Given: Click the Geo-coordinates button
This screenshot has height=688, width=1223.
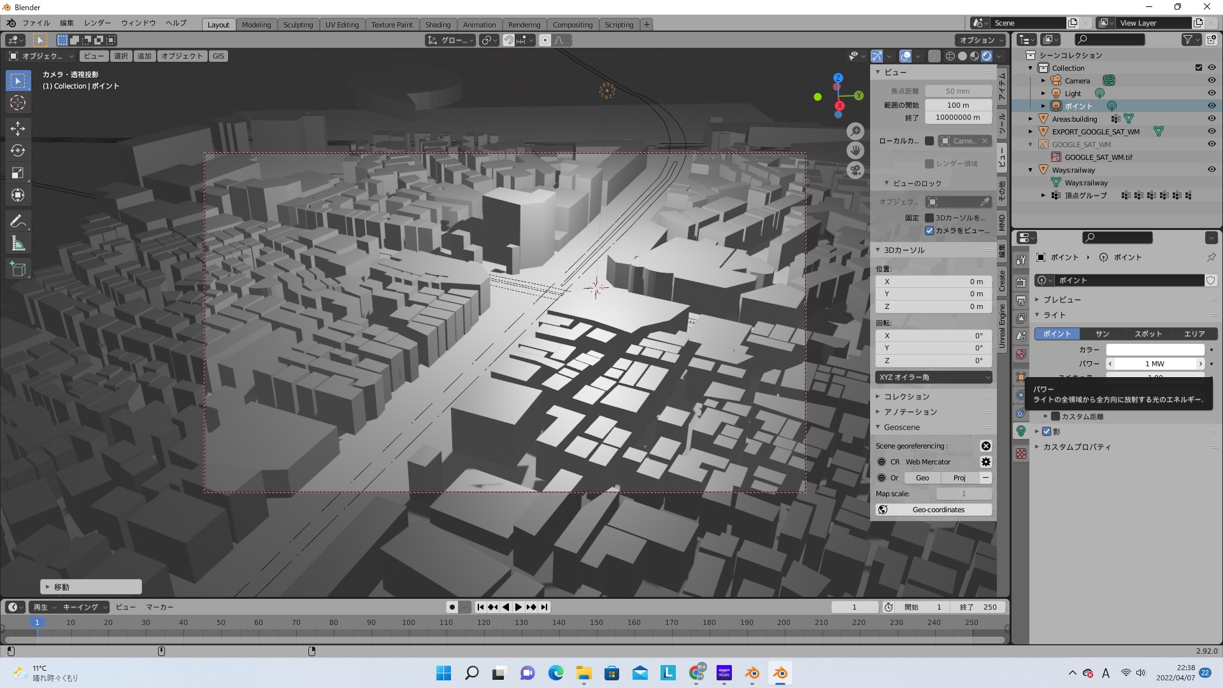Looking at the screenshot, I should pos(938,510).
